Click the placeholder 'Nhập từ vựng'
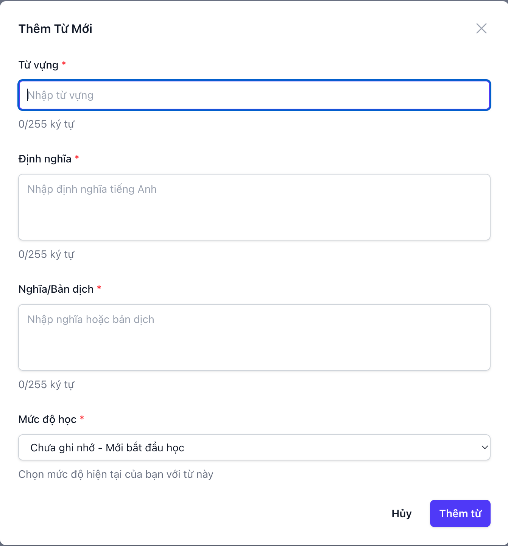This screenshot has height=546, width=508. pos(60,95)
